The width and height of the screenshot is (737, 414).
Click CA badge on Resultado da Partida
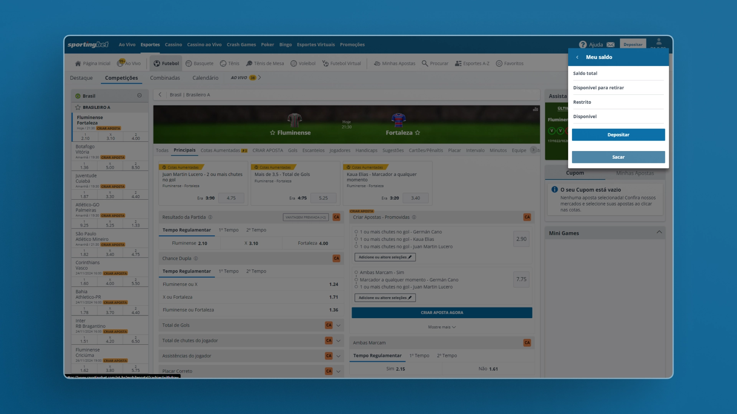click(x=336, y=217)
